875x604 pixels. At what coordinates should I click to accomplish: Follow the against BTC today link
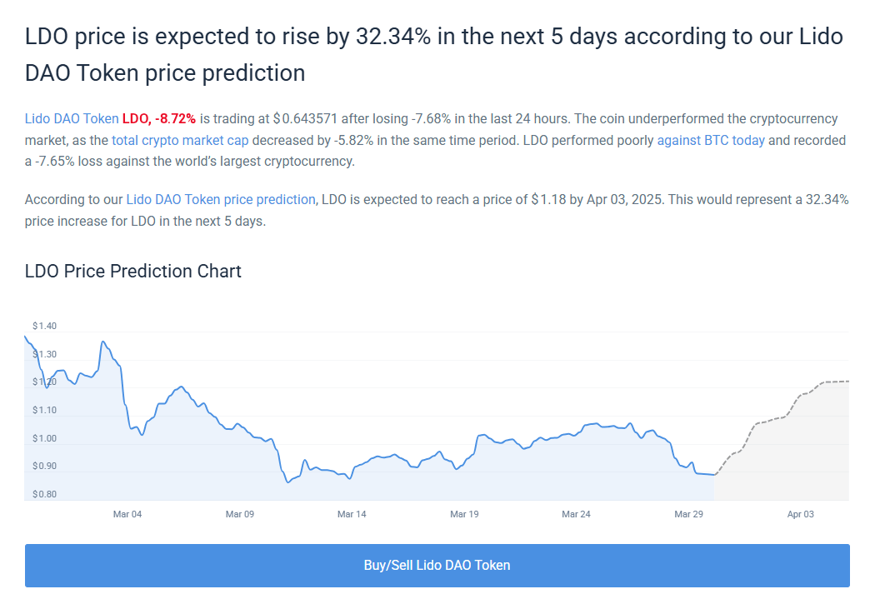[x=711, y=141]
